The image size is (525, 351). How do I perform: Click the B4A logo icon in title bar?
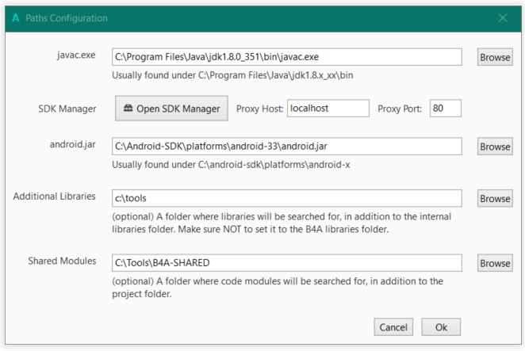coord(15,17)
